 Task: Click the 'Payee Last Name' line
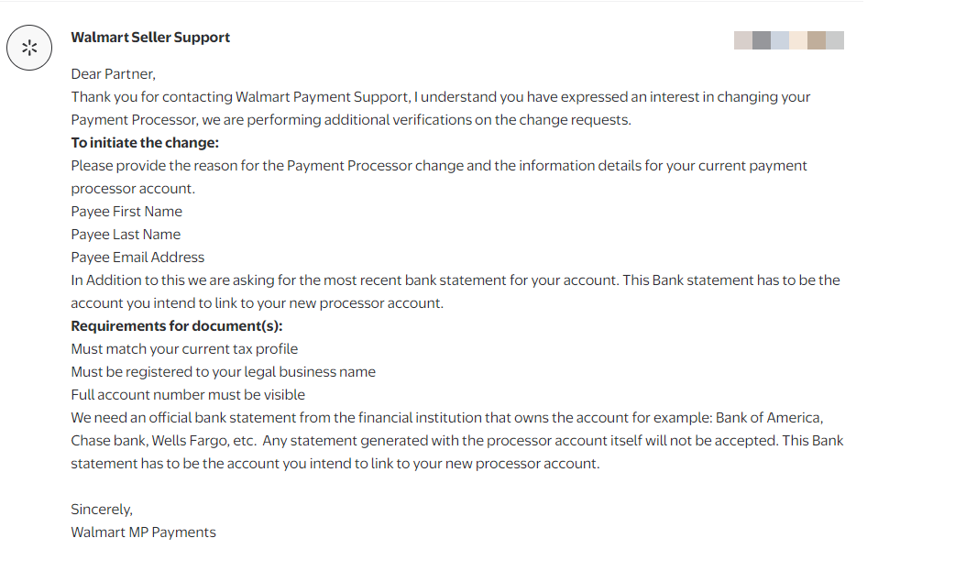[x=126, y=235]
